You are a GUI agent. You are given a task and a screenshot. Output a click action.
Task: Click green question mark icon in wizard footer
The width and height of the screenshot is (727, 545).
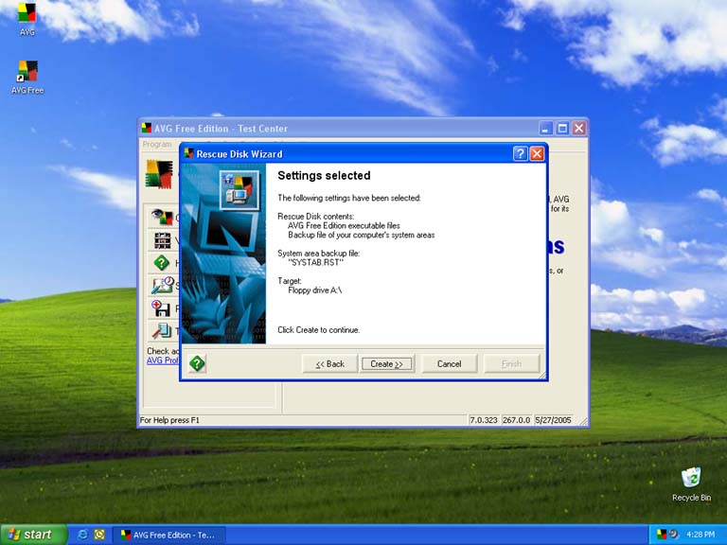(x=197, y=363)
